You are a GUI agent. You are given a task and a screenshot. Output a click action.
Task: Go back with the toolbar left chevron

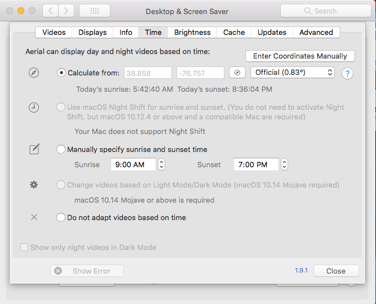50,11
